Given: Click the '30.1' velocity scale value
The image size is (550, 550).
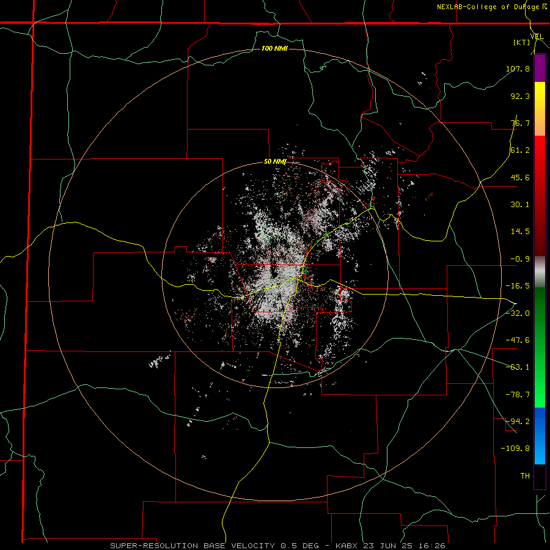Looking at the screenshot, I should coord(520,205).
